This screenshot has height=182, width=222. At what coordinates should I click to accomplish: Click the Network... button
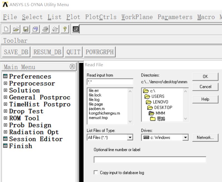[x=205, y=137]
